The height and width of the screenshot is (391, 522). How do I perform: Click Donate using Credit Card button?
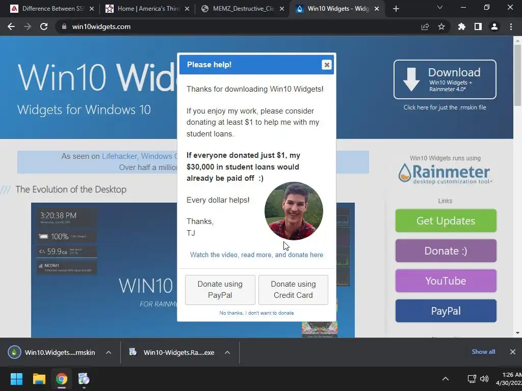tap(293, 290)
